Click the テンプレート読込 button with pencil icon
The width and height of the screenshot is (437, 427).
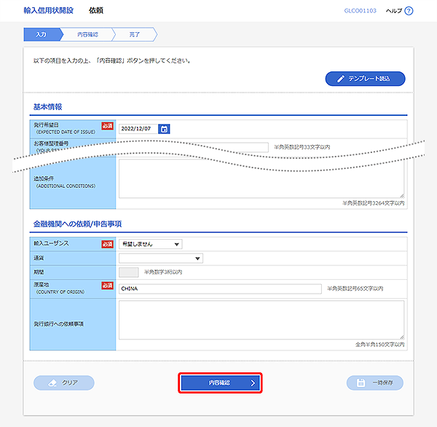point(365,79)
